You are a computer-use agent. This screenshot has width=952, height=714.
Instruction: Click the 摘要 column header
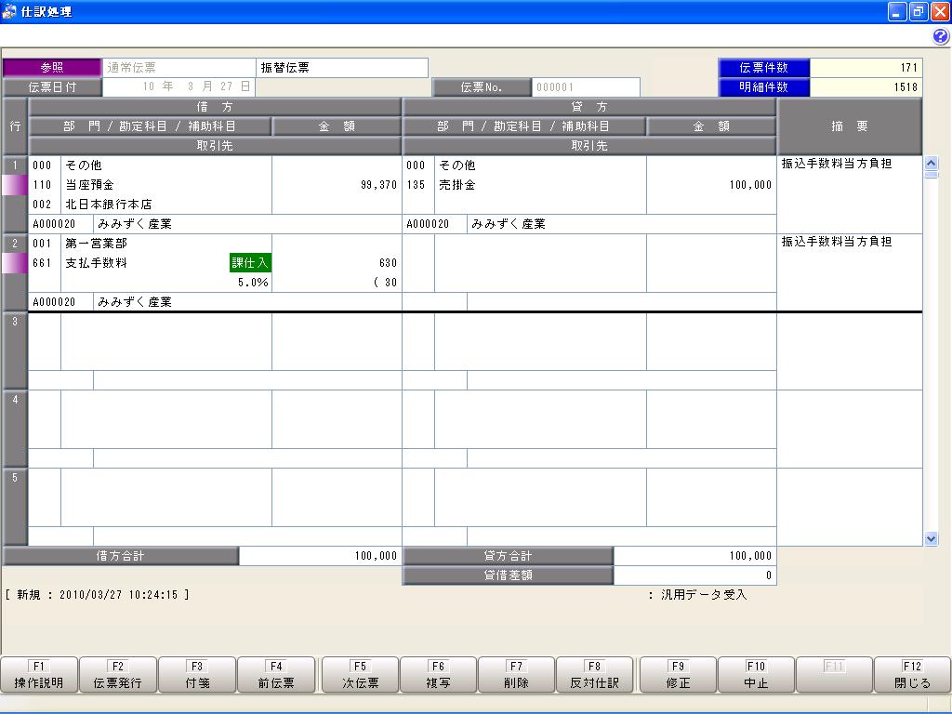click(x=850, y=126)
